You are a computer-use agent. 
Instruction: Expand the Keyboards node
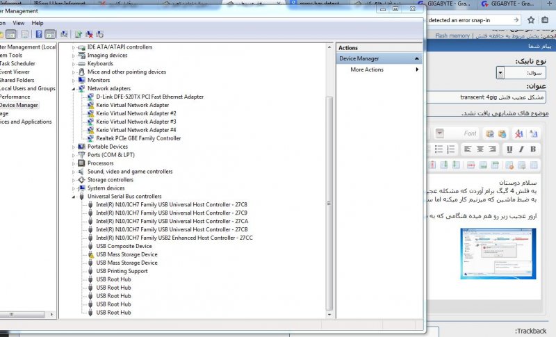(x=74, y=64)
